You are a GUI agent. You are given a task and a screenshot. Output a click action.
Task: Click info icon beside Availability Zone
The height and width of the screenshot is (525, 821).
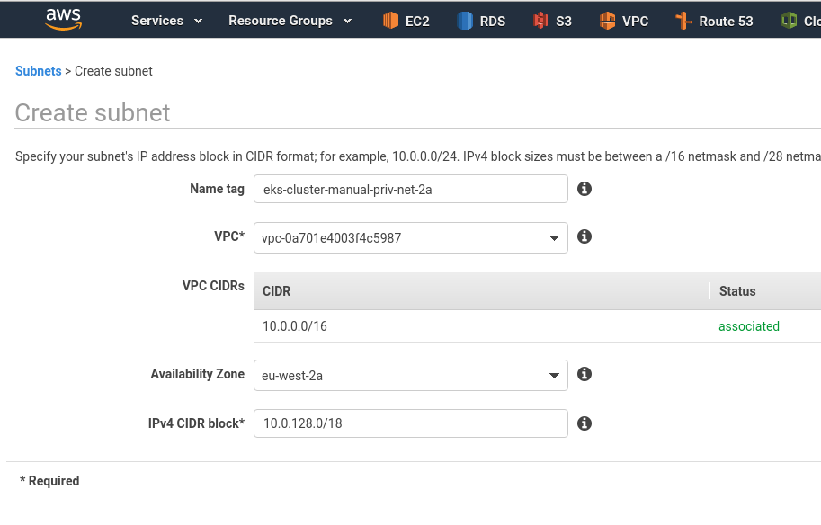point(585,374)
